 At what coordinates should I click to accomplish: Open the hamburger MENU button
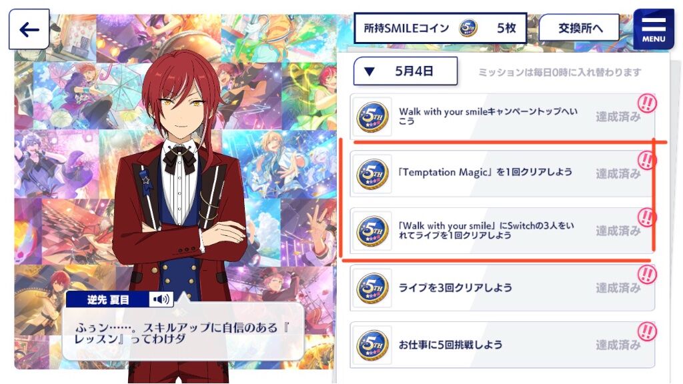[654, 29]
